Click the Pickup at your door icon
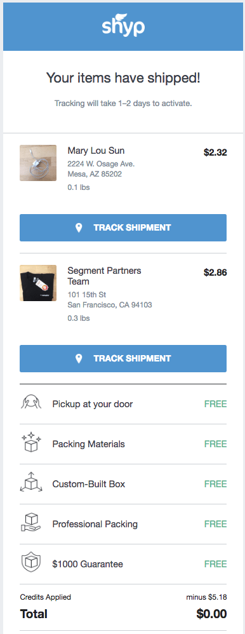The height and width of the screenshot is (634, 245). 30,404
